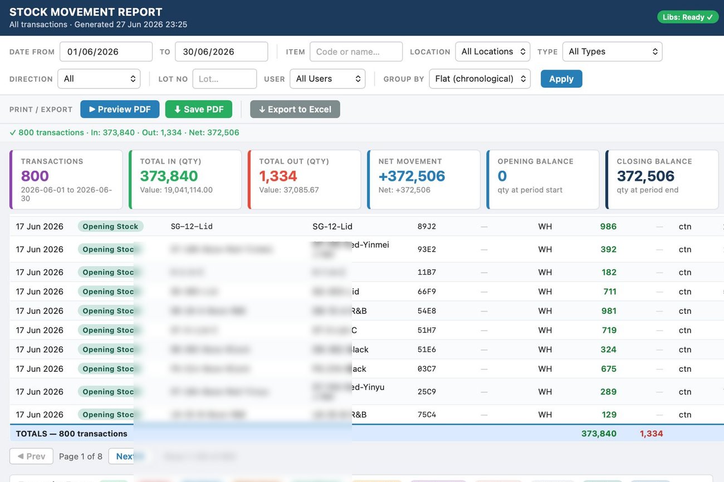Click lot code 51H7
724x482 pixels.
tap(427, 330)
